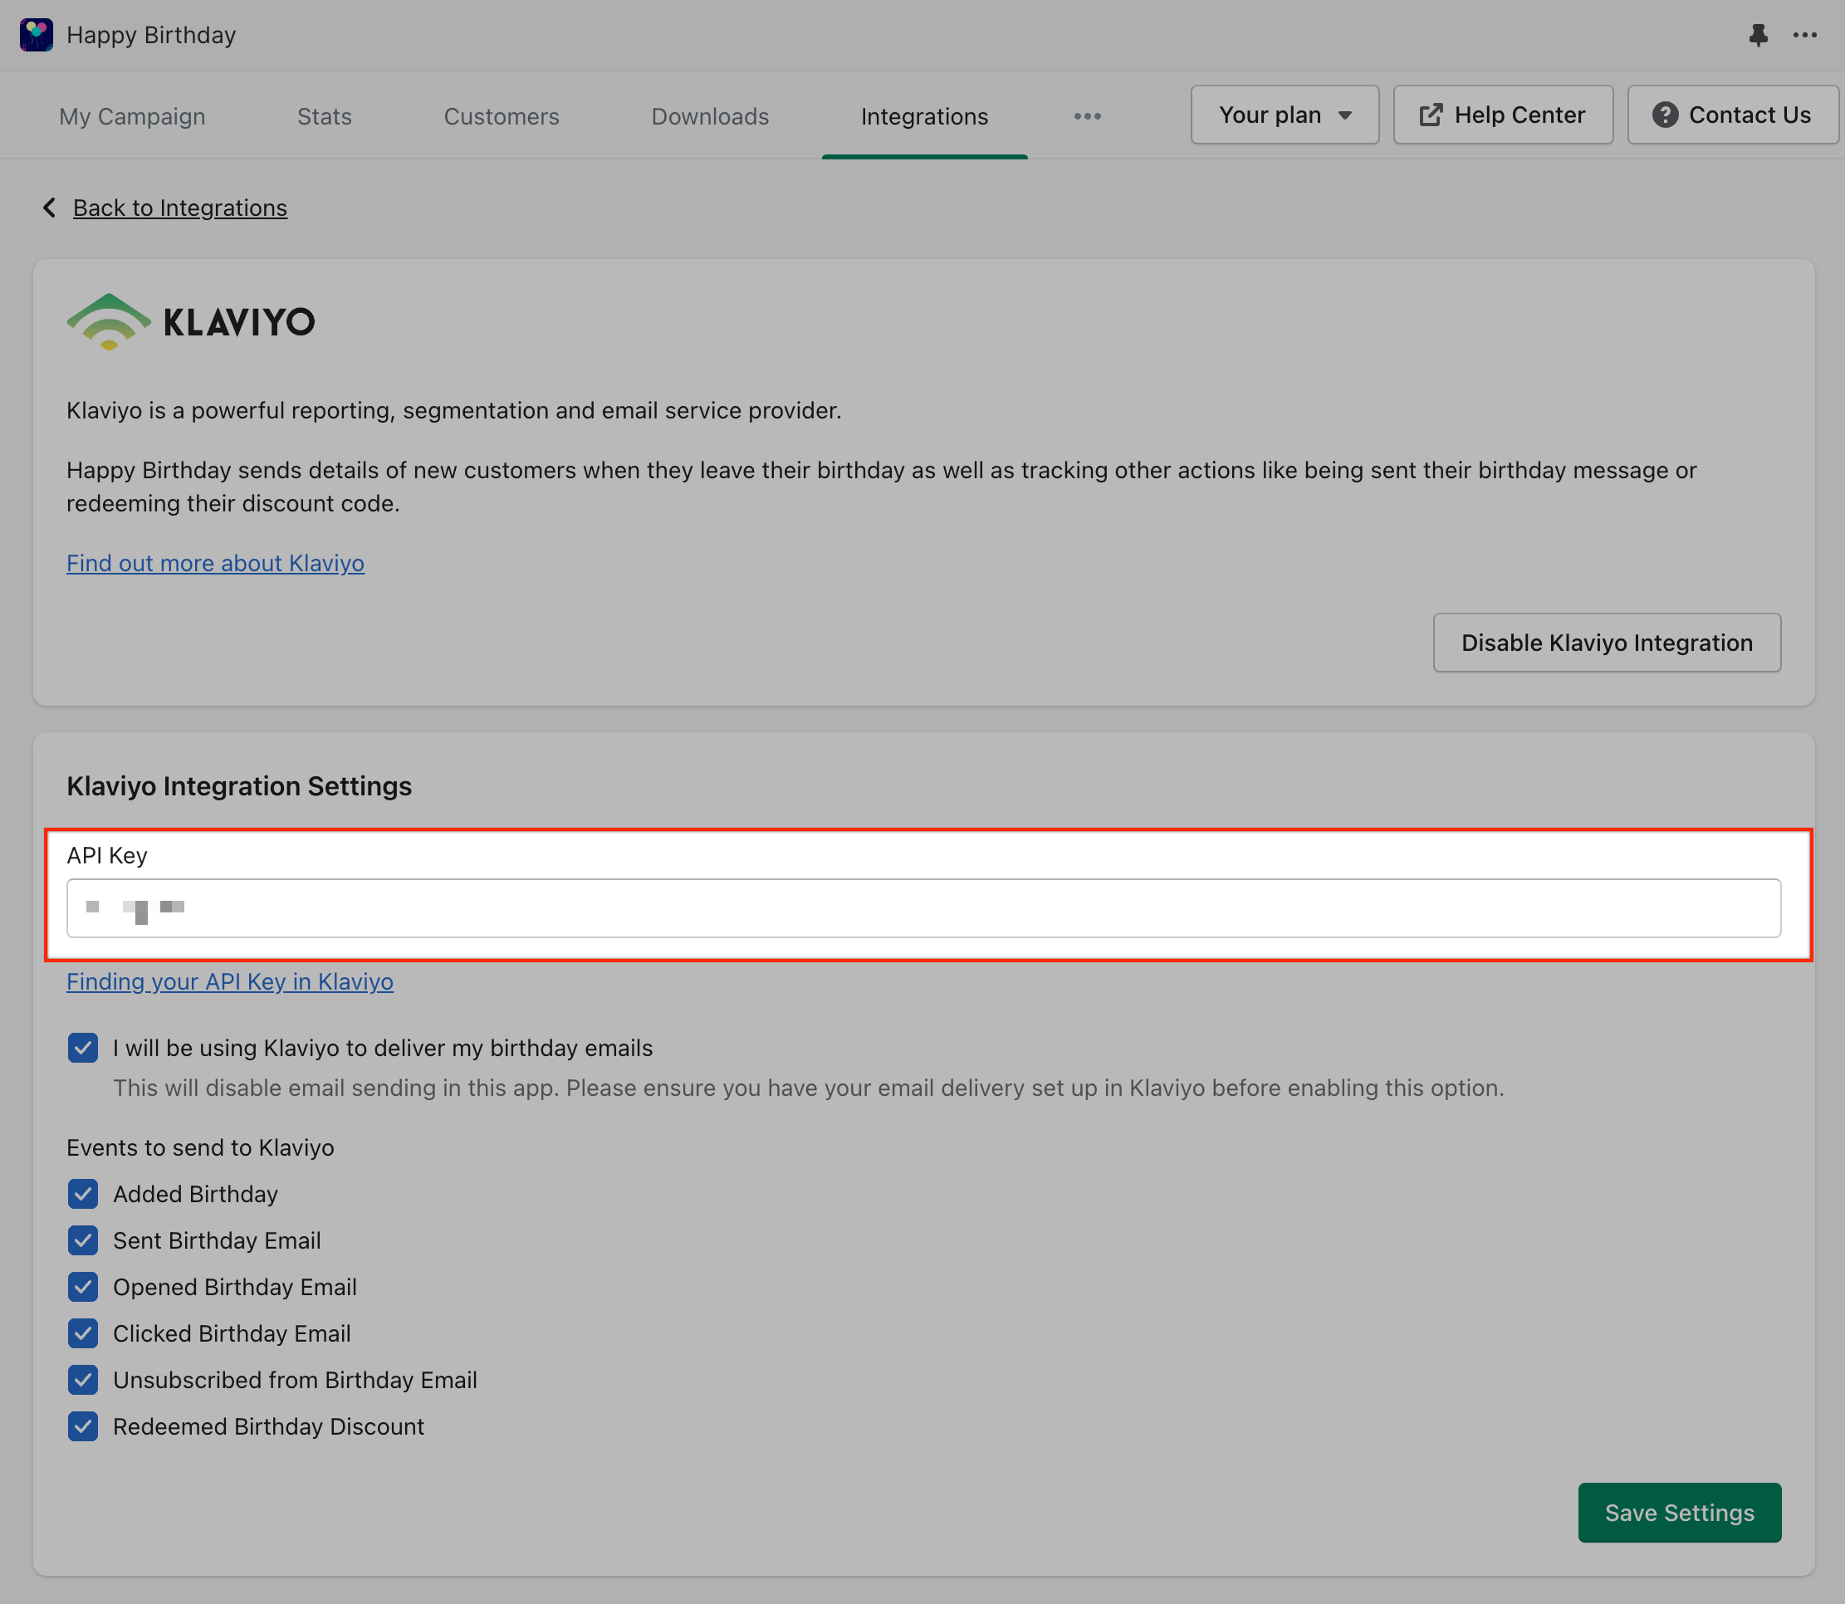
Task: Toggle Unsubscribed from Birthday Email checkbox
Action: click(x=83, y=1380)
